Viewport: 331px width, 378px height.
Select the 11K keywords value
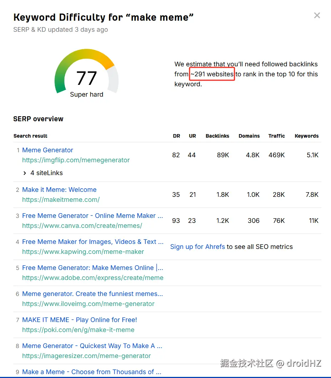[x=314, y=221]
